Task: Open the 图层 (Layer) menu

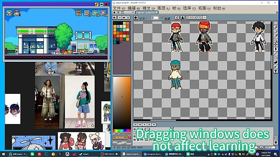Action: tap(163, 9)
